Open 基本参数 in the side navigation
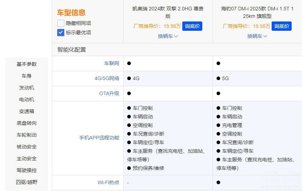Viewport: 302px width, 191px height. (26, 64)
